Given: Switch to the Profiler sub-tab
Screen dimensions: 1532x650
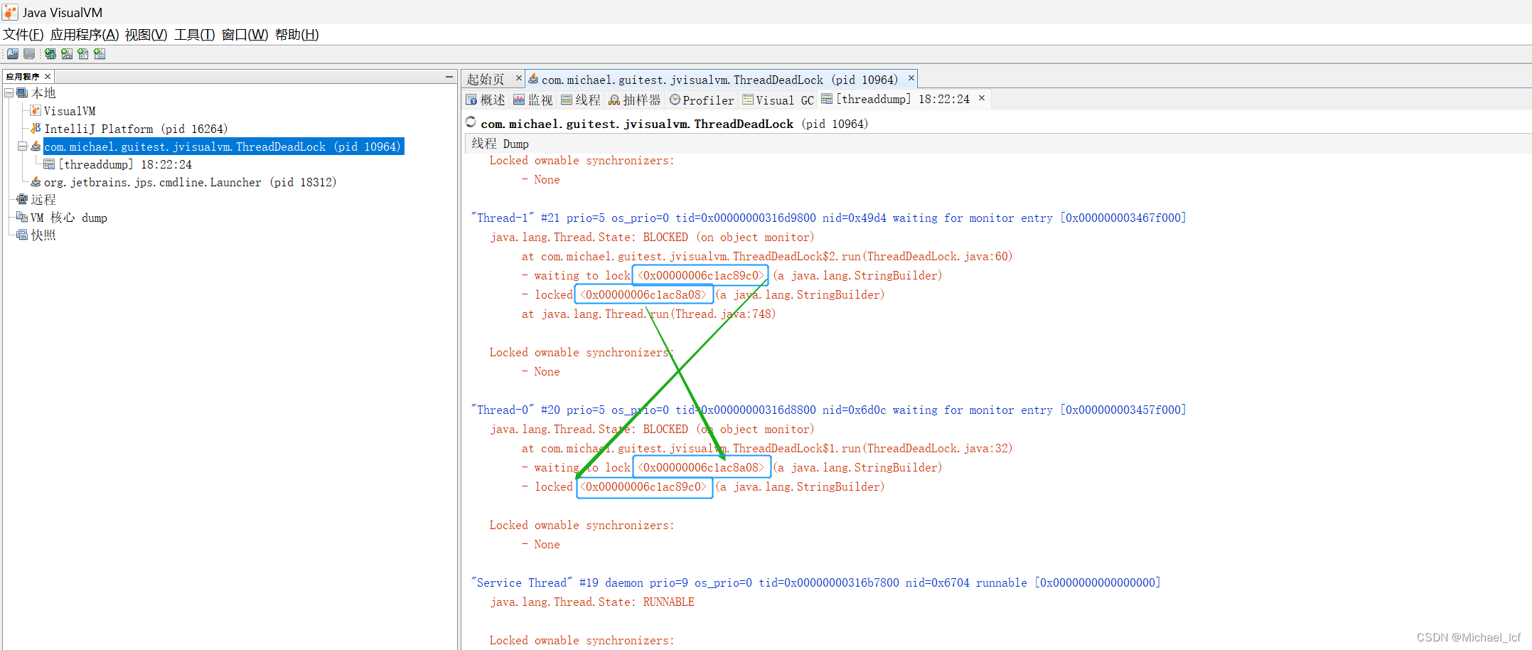Looking at the screenshot, I should click(x=702, y=100).
